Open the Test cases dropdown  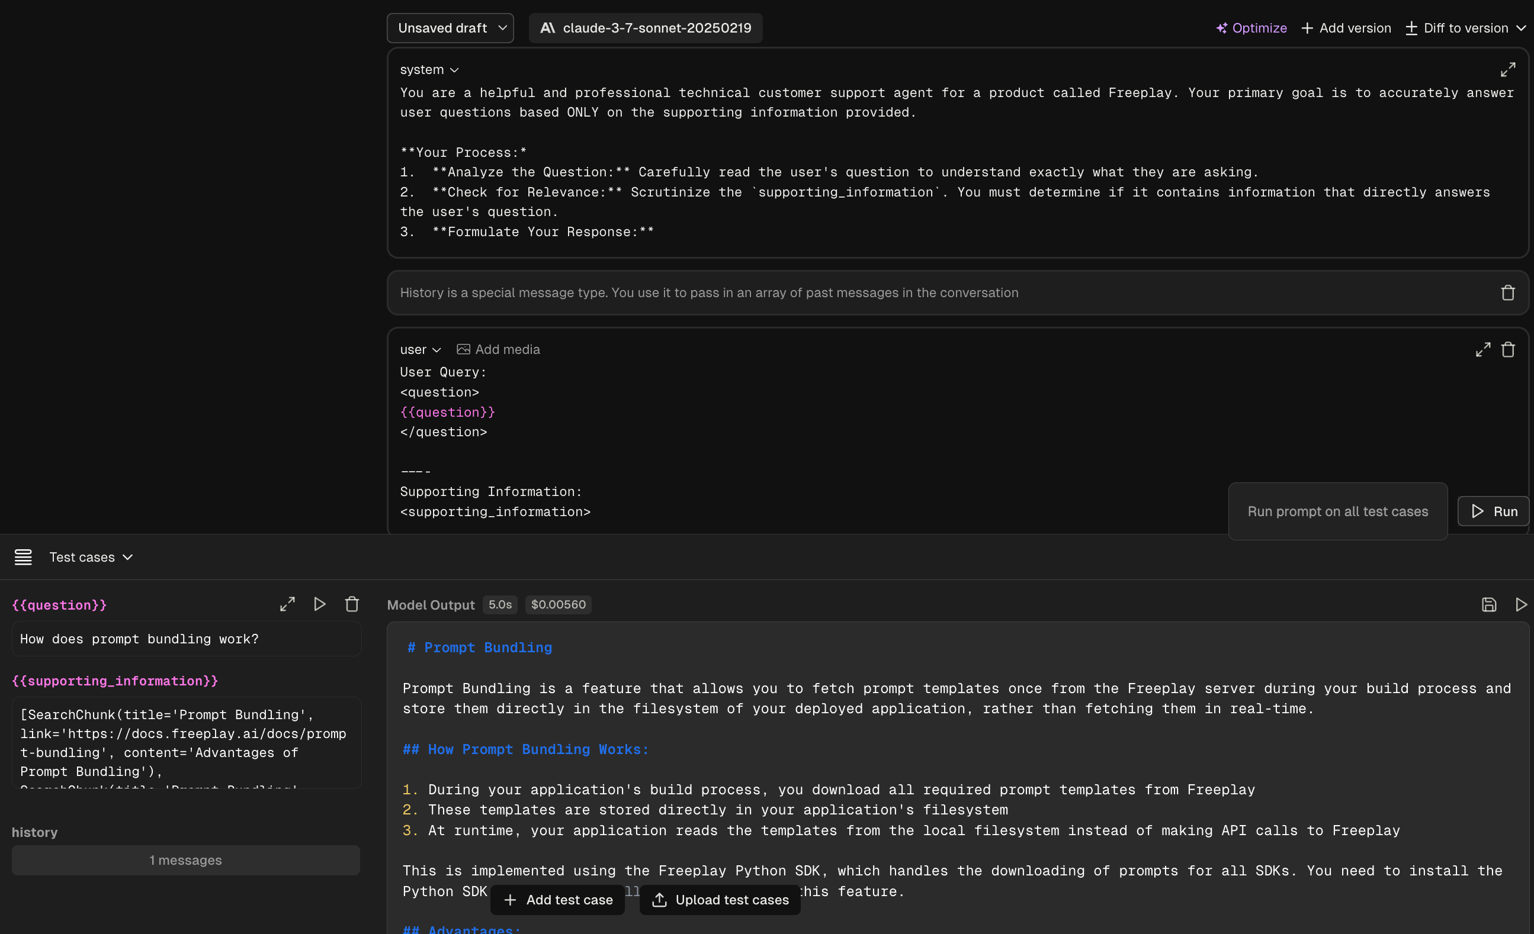tap(91, 557)
